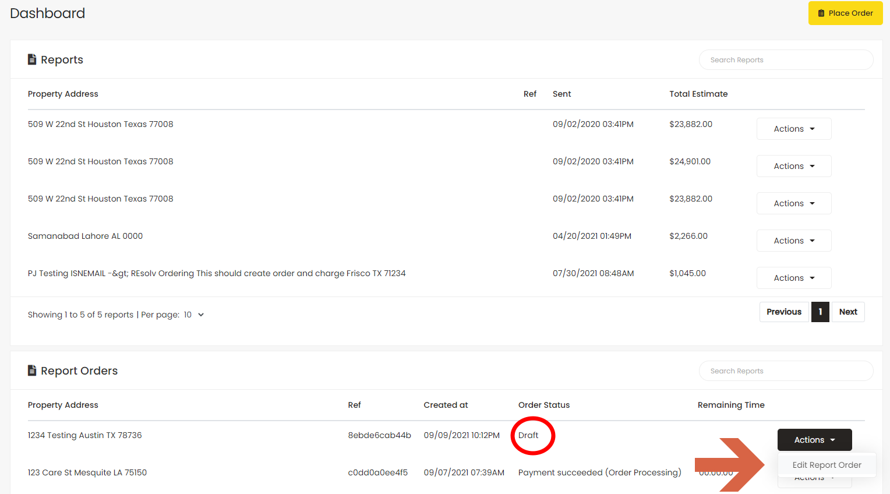Open Actions dropdown for 1234 Testing Austin order

[x=814, y=439]
